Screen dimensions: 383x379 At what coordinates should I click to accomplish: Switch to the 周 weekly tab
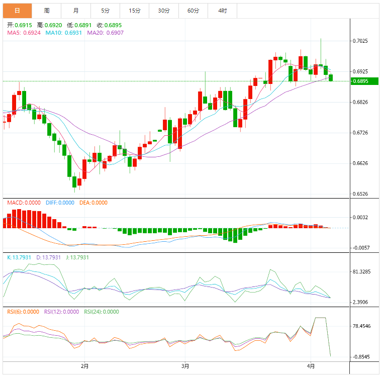tap(47, 11)
